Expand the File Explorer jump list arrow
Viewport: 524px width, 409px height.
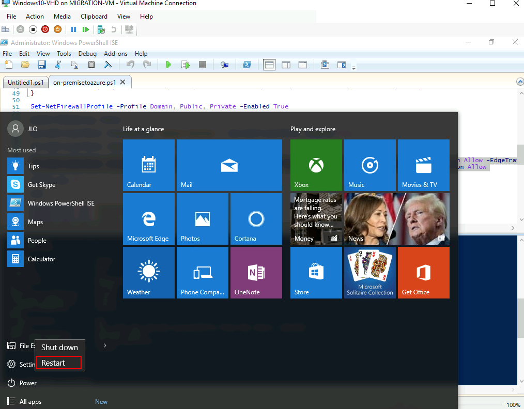click(105, 345)
